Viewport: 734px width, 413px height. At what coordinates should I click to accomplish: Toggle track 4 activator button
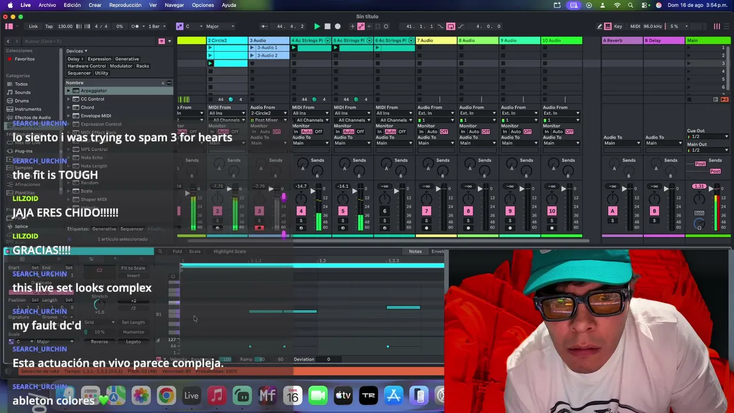pyautogui.click(x=300, y=211)
